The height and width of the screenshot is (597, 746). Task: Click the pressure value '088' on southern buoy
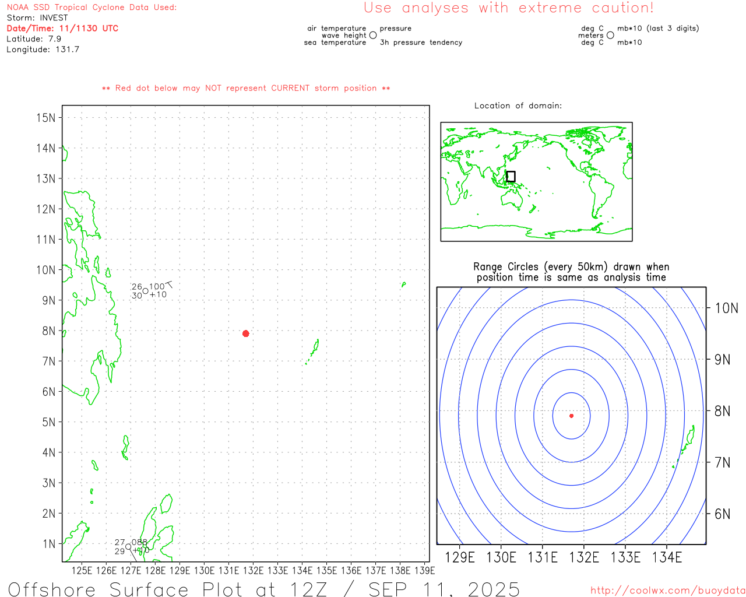pyautogui.click(x=139, y=542)
